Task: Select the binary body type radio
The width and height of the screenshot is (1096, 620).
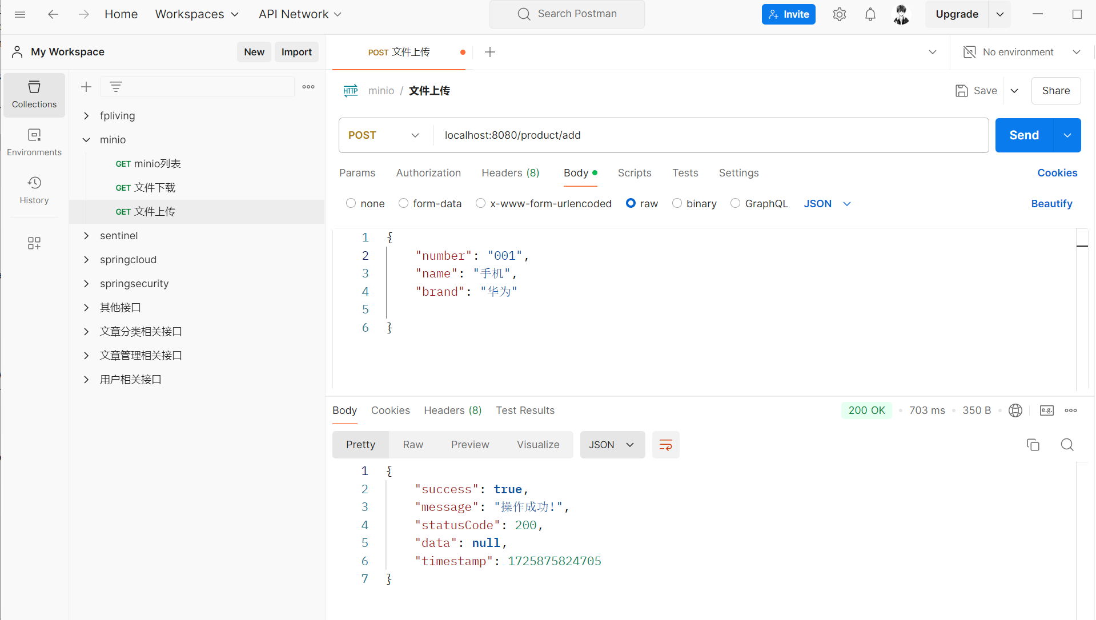Action: [x=677, y=203]
